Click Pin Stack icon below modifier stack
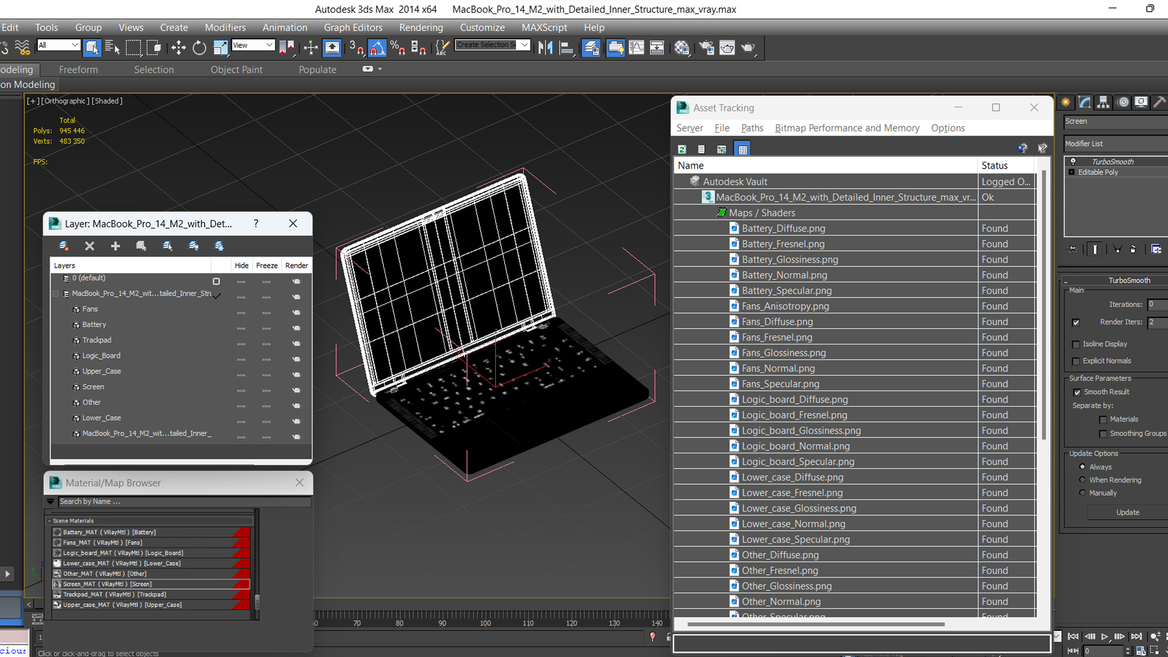The image size is (1168, 657). (1072, 249)
